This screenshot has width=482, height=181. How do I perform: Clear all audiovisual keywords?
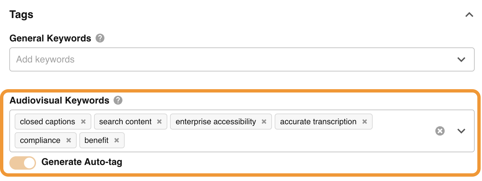click(440, 131)
